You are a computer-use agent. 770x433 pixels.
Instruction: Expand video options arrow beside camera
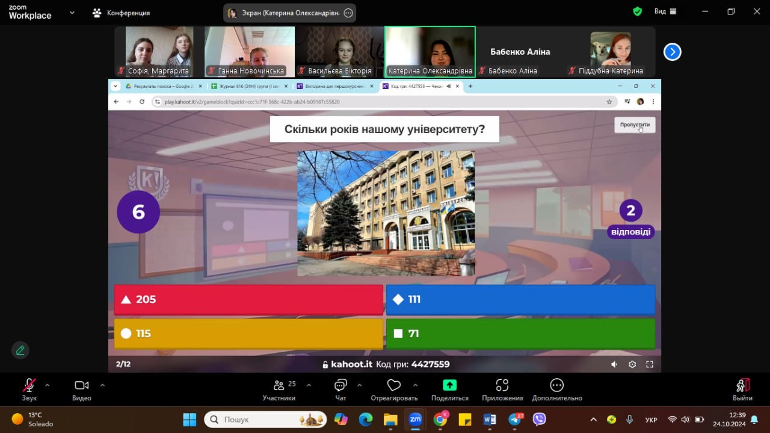pyautogui.click(x=102, y=385)
